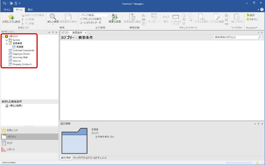
Task: Click the yellow warning icon in status bar
Action: point(257,163)
